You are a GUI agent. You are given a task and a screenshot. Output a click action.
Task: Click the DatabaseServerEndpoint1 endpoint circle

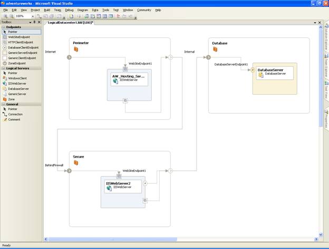point(253,70)
